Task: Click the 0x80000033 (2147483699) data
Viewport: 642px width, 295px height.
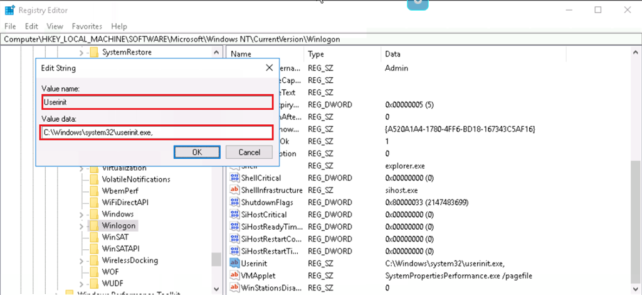Action: pos(426,202)
